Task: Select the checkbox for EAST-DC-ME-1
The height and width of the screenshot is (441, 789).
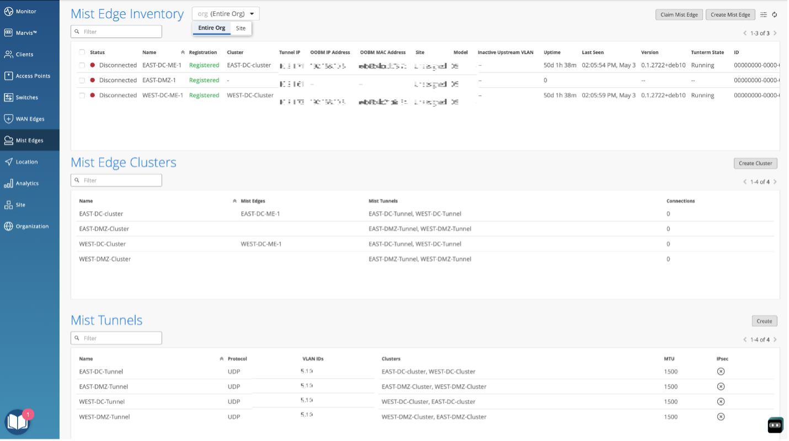Action: tap(82, 65)
